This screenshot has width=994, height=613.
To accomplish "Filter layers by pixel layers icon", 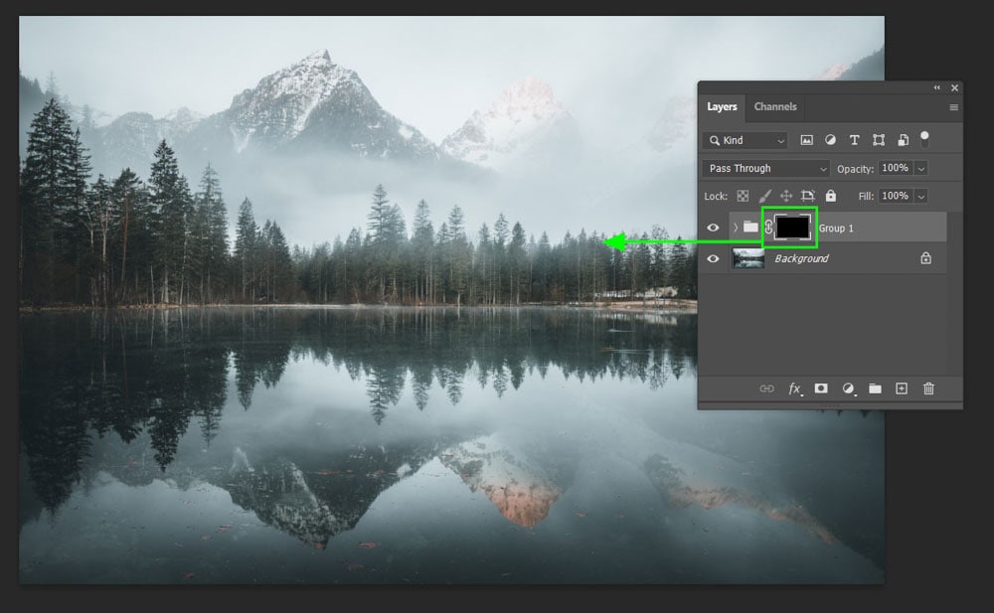I will click(x=806, y=140).
